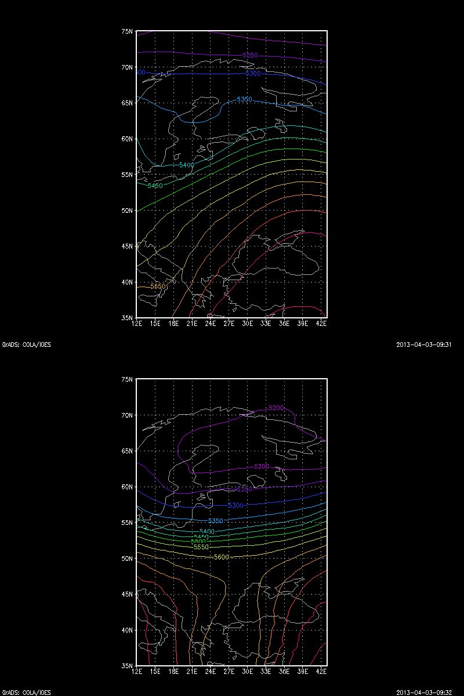Select the 65N latitude label of upper plot
The height and width of the screenshot is (696, 464).
click(x=128, y=103)
